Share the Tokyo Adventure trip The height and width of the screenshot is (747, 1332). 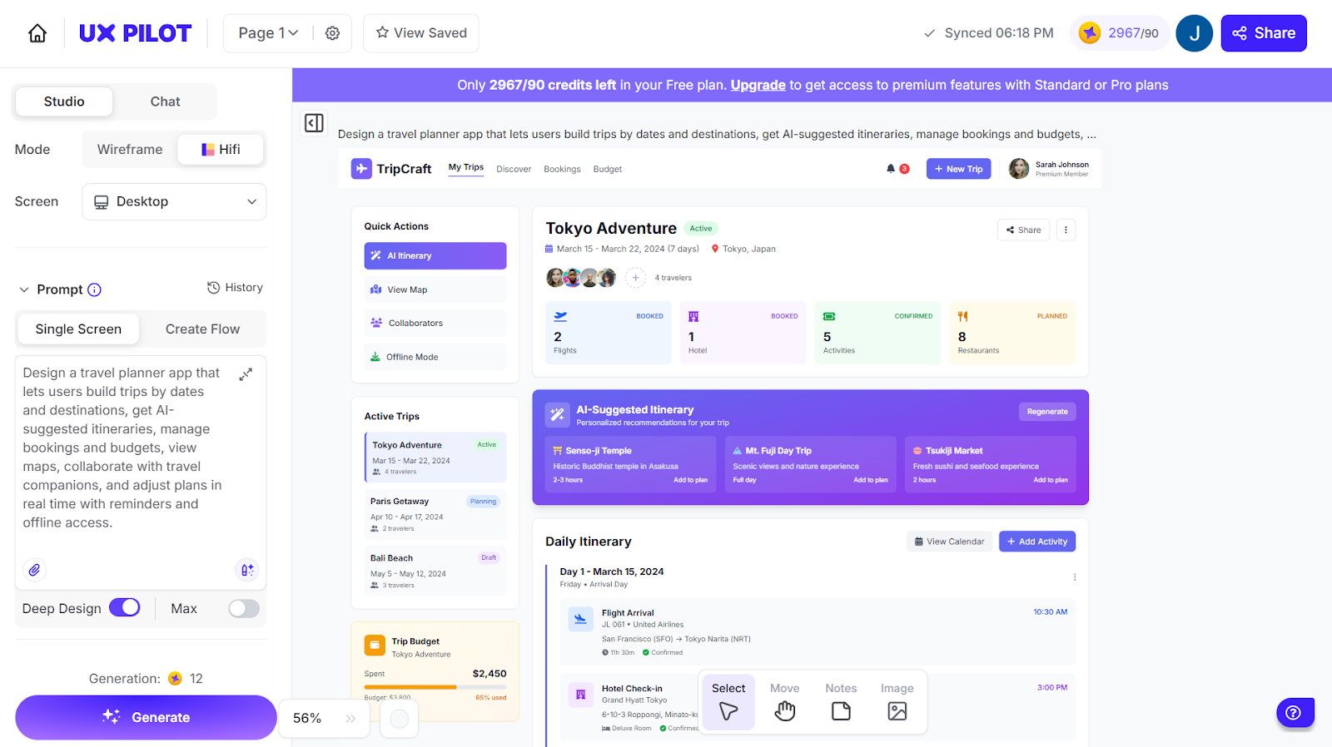pyautogui.click(x=1023, y=230)
